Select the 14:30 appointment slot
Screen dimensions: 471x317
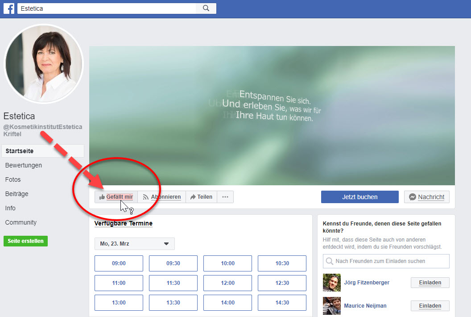(x=282, y=303)
